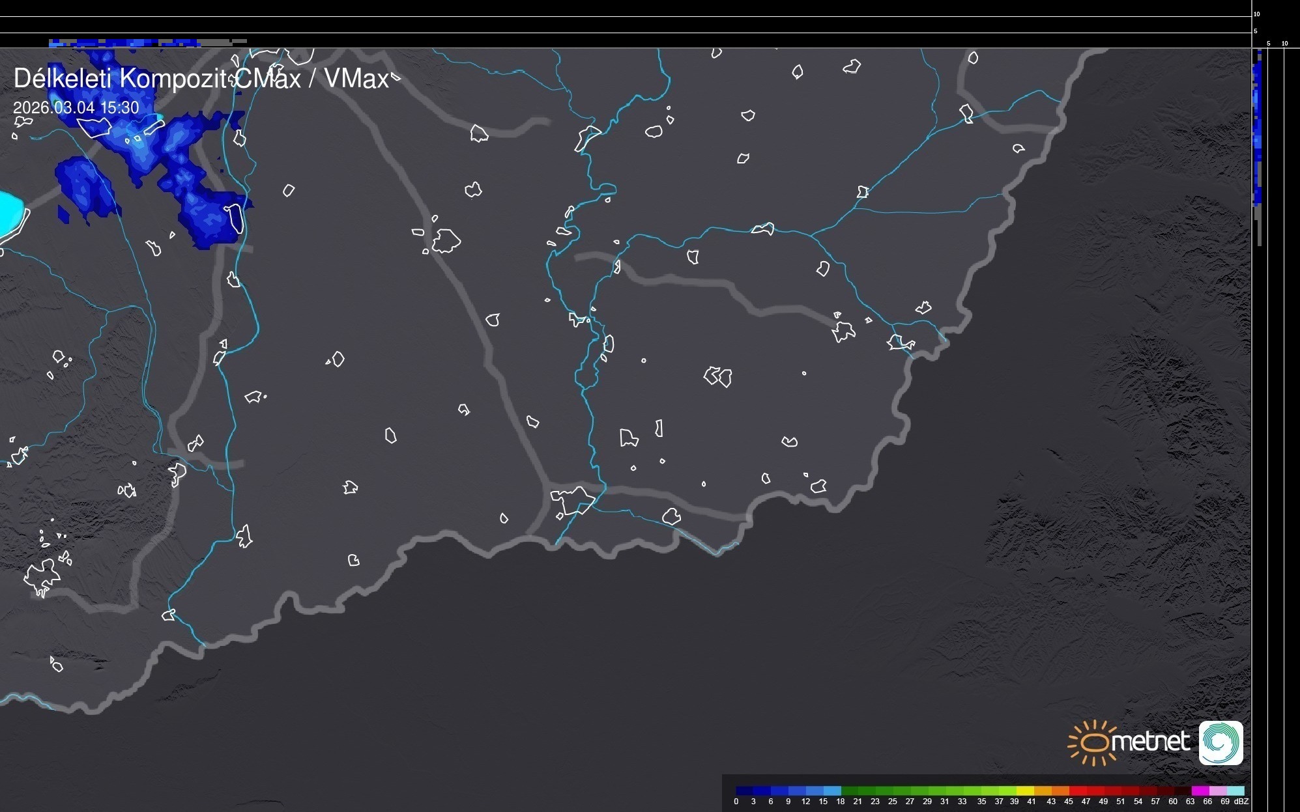Click the light cyan 69 dBZ legend swatch
The width and height of the screenshot is (1300, 812).
[x=1235, y=791]
